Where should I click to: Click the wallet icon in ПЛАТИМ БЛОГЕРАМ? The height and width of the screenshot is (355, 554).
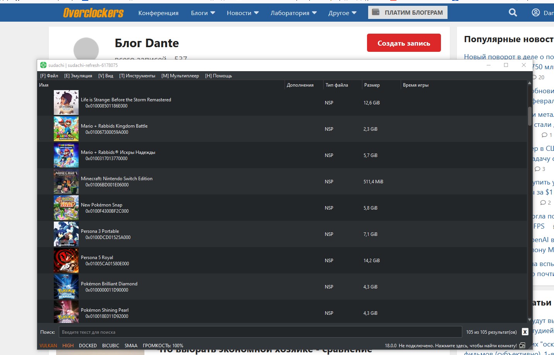(x=376, y=12)
